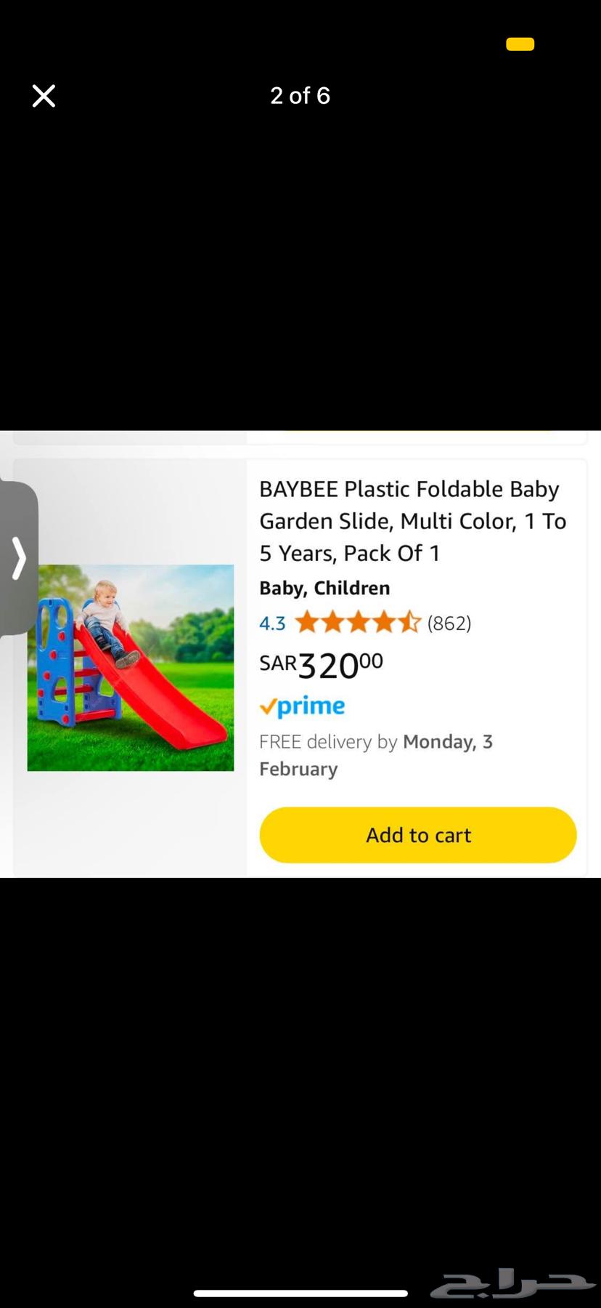This screenshot has height=1308, width=601.
Task: Click the orange star rating icons
Action: click(358, 622)
